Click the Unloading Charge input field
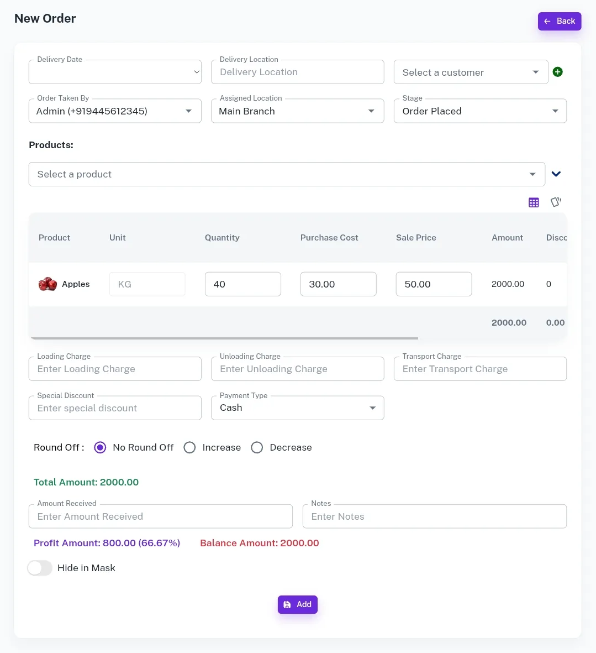The width and height of the screenshot is (596, 653). [x=297, y=369]
